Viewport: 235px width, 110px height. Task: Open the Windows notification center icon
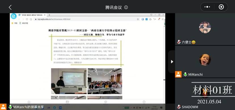pyautogui.click(x=161, y=107)
